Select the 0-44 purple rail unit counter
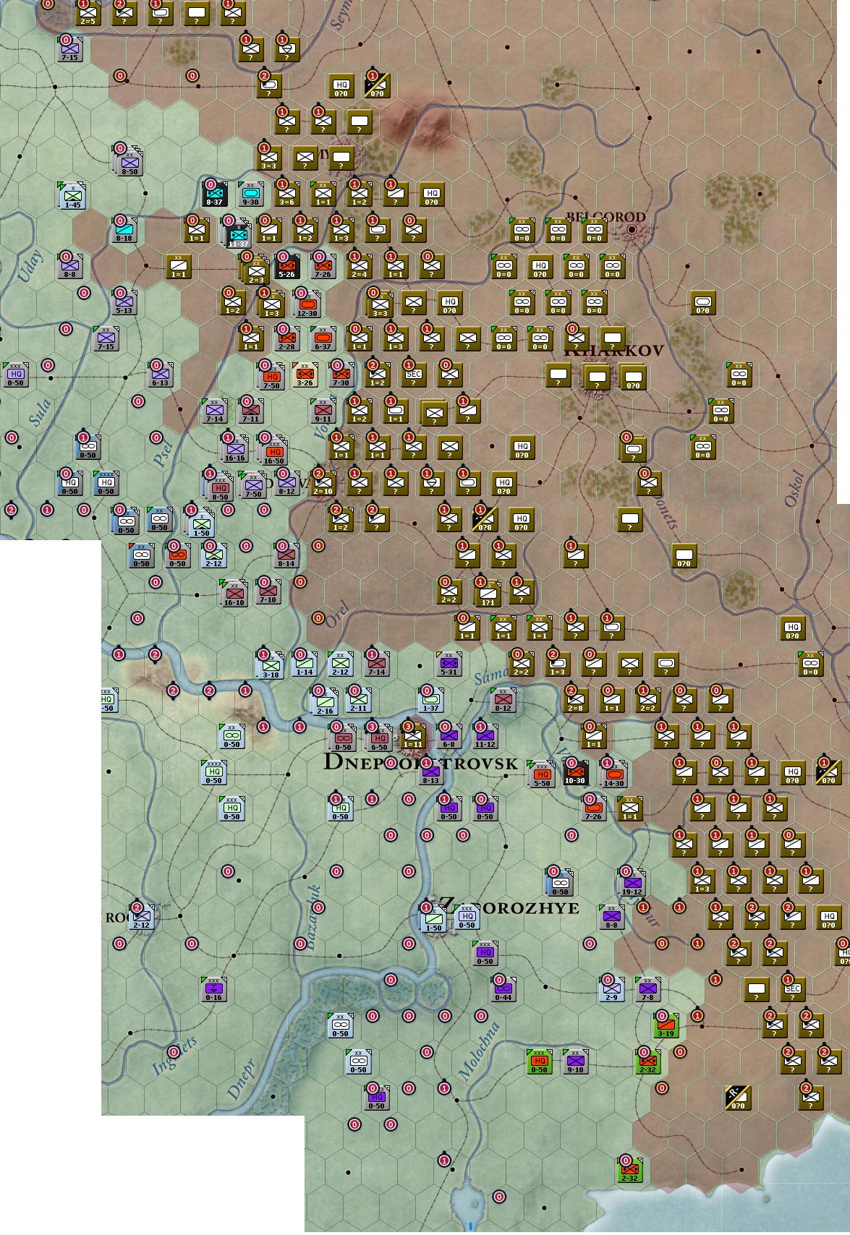Viewport: 850px width, 1235px height. 503,989
